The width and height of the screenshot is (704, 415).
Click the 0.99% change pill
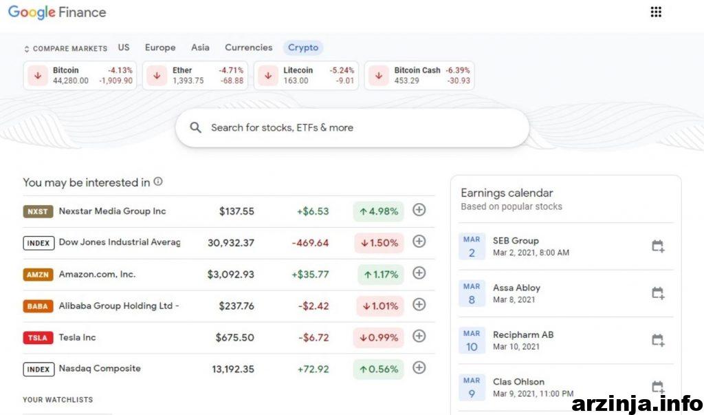(x=379, y=337)
